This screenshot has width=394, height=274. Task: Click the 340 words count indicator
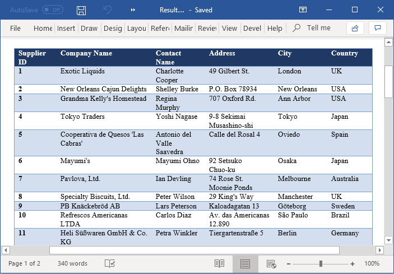click(x=72, y=263)
